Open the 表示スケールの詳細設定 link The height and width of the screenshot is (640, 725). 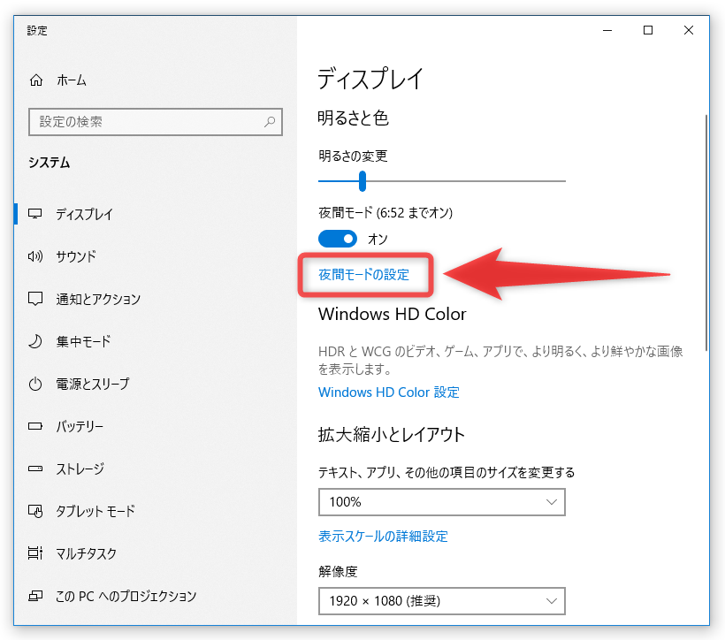pos(384,537)
